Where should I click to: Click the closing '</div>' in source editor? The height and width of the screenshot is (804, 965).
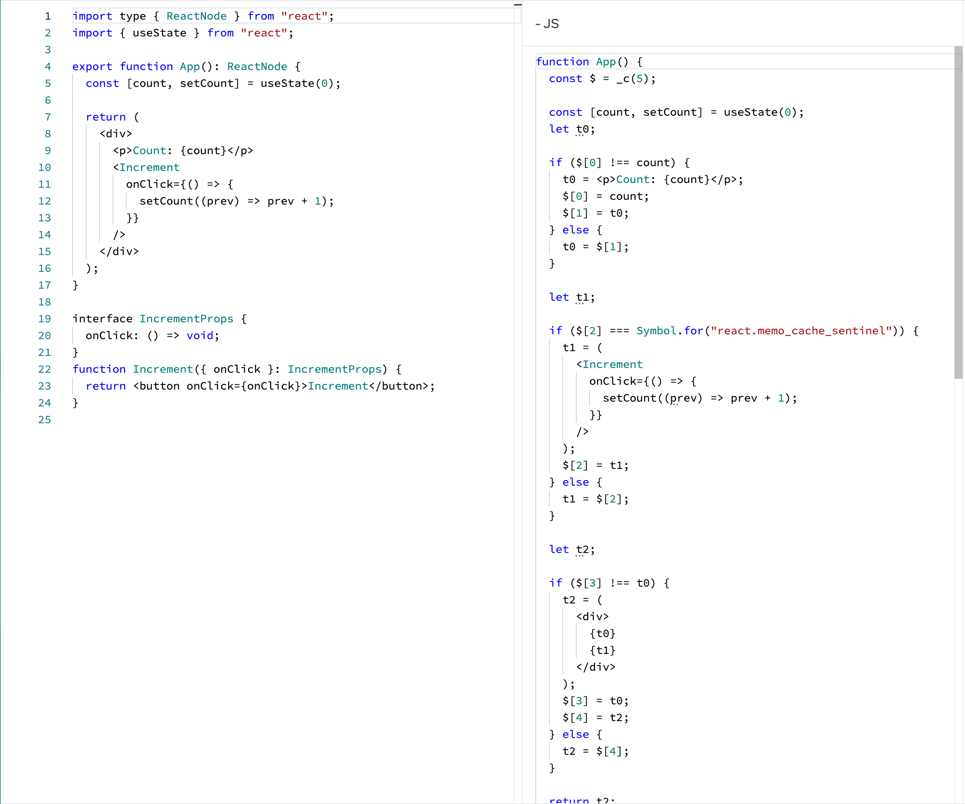point(119,251)
